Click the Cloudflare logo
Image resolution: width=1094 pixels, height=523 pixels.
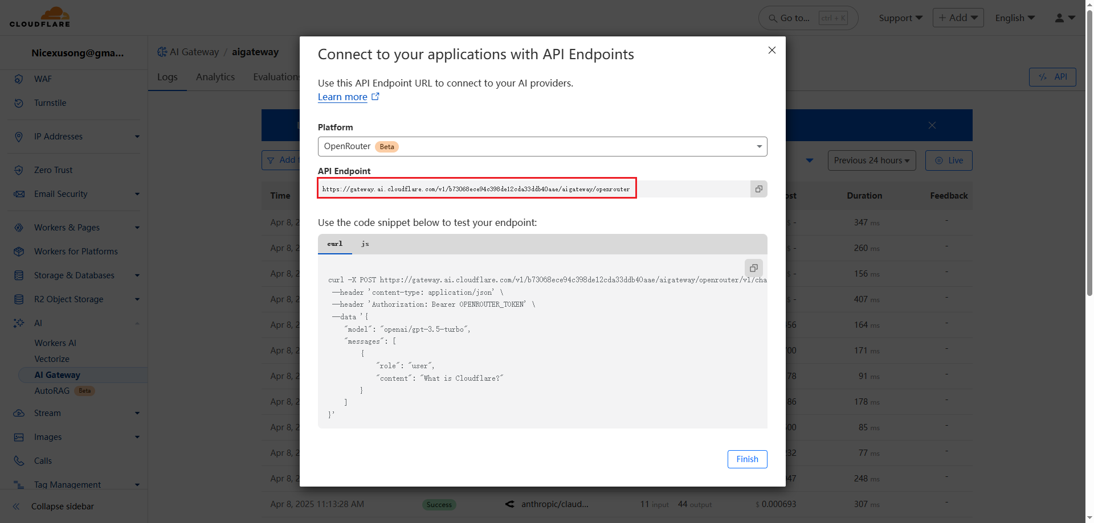40,18
